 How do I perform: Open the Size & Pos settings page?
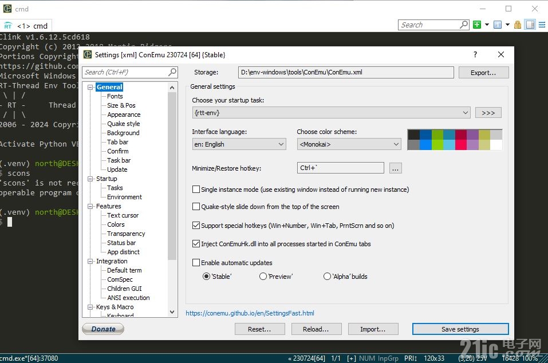point(121,105)
